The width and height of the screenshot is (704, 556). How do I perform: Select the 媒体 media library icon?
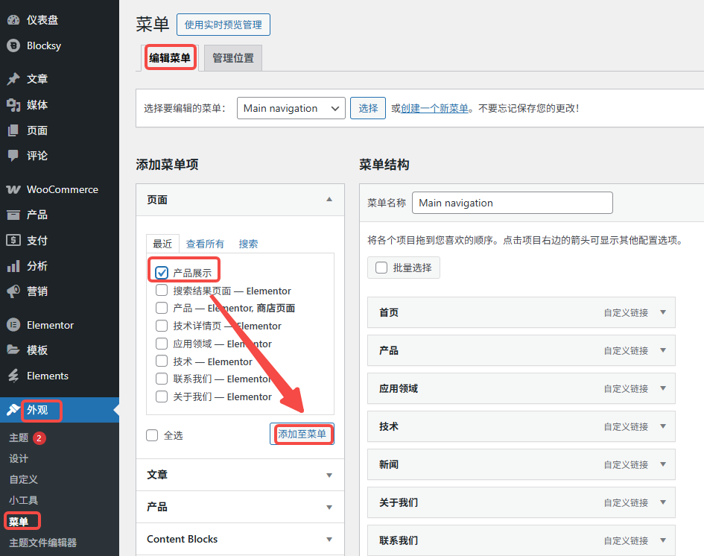tap(15, 104)
